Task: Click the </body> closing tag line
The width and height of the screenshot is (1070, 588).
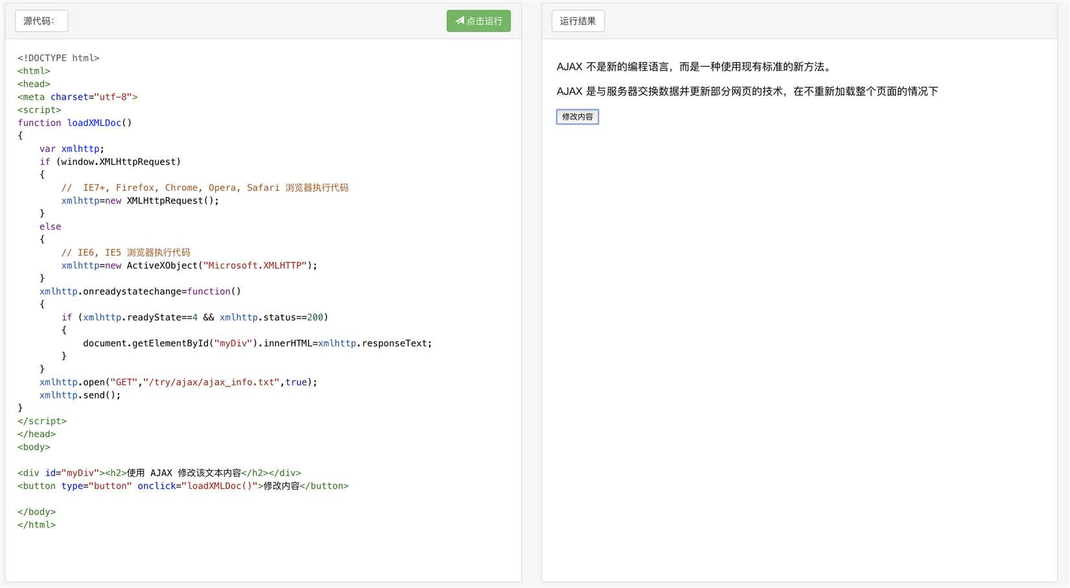Action: (37, 512)
